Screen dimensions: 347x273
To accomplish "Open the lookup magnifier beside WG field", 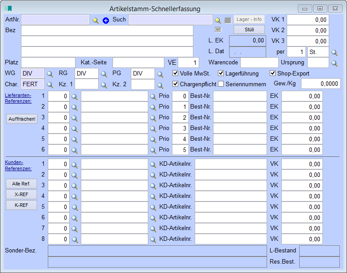I will tap(50, 74).
